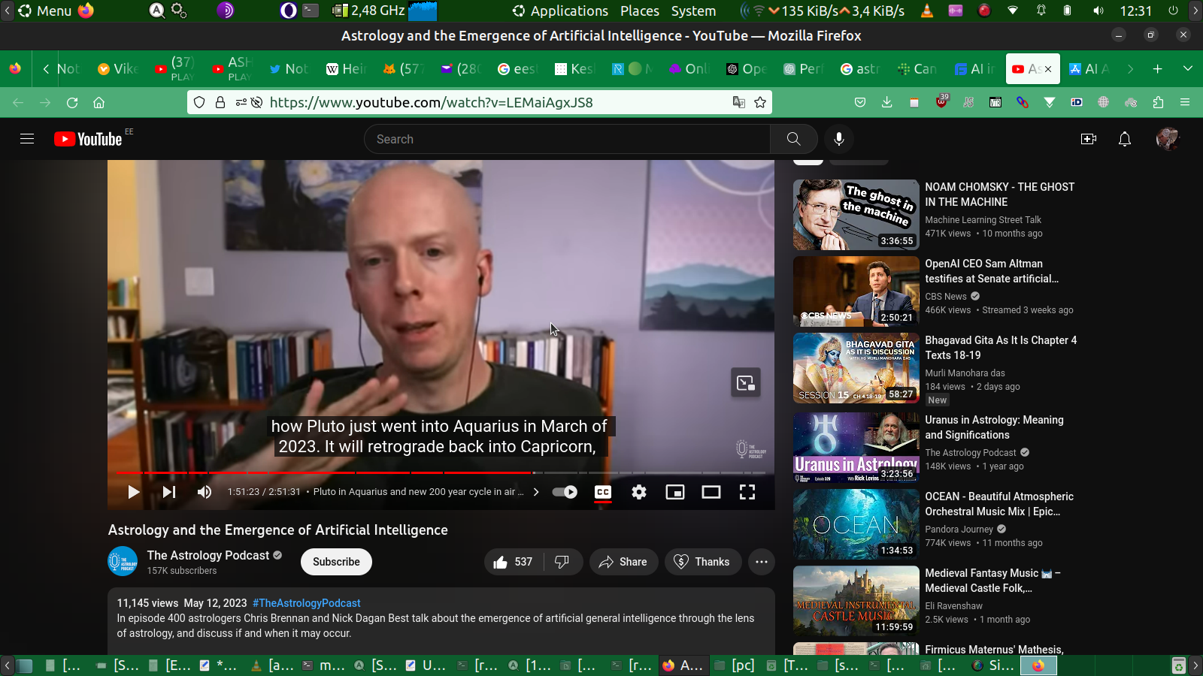Go to the Firefox home page
This screenshot has height=676, width=1203.
[x=98, y=102]
